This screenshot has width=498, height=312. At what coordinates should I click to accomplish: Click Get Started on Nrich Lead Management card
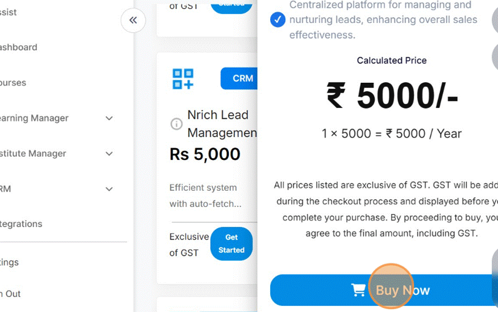pyautogui.click(x=231, y=244)
